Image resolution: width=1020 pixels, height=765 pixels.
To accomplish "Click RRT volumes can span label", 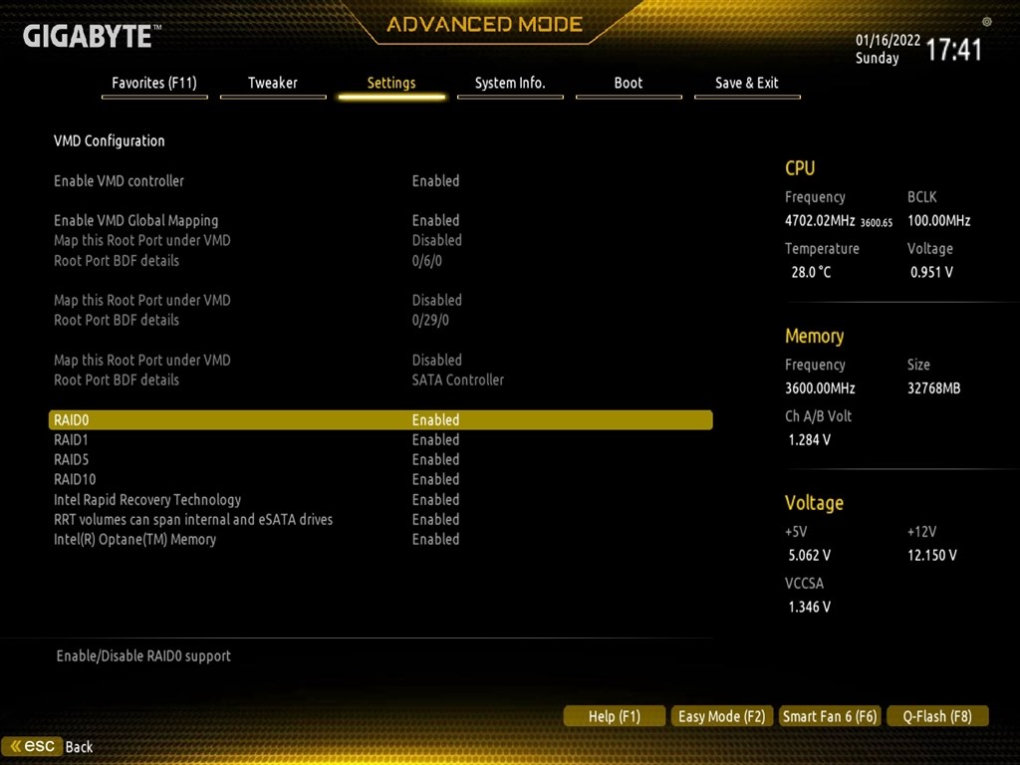I will [192, 519].
